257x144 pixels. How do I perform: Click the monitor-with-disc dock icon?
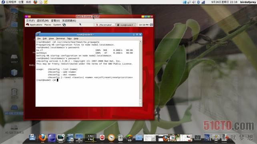pyautogui.click(x=60, y=138)
